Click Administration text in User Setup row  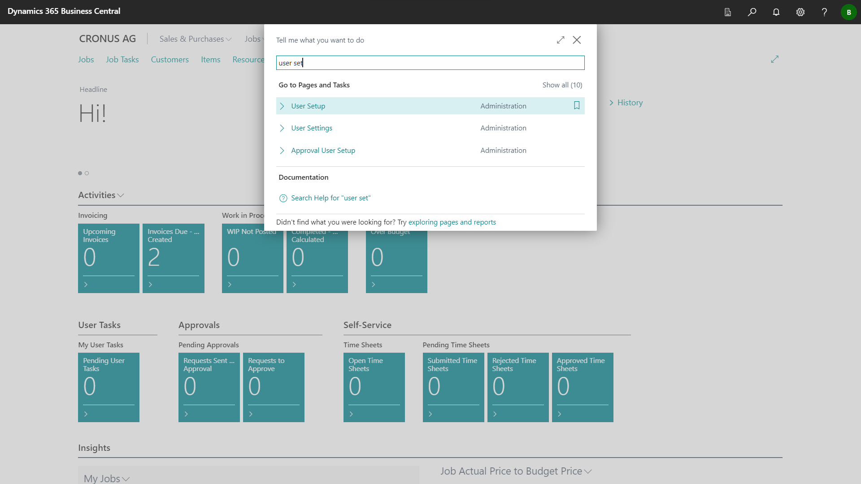click(x=503, y=106)
